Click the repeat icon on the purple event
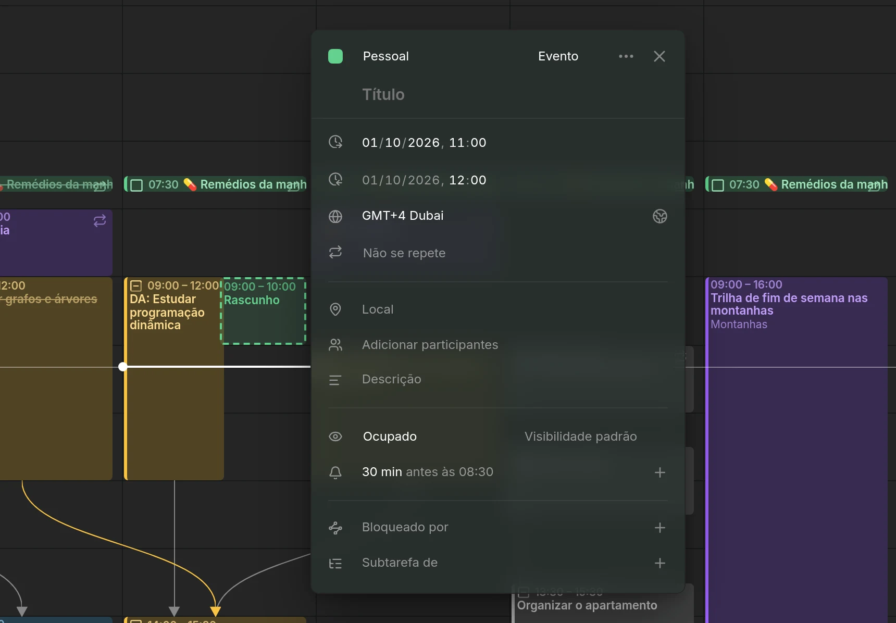 click(x=99, y=221)
